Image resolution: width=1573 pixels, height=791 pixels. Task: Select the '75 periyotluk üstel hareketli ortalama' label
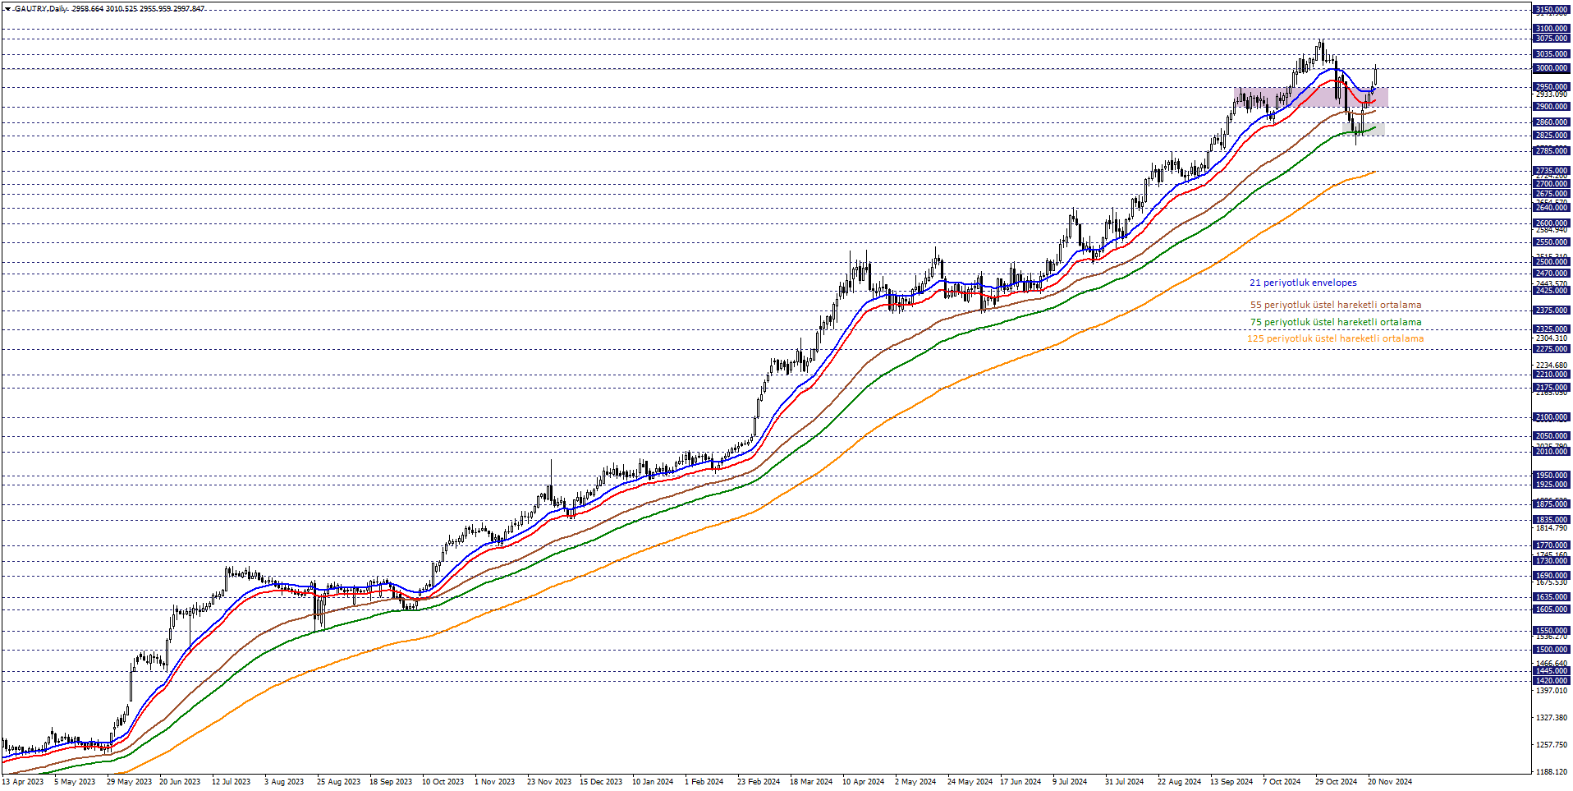pos(1335,322)
